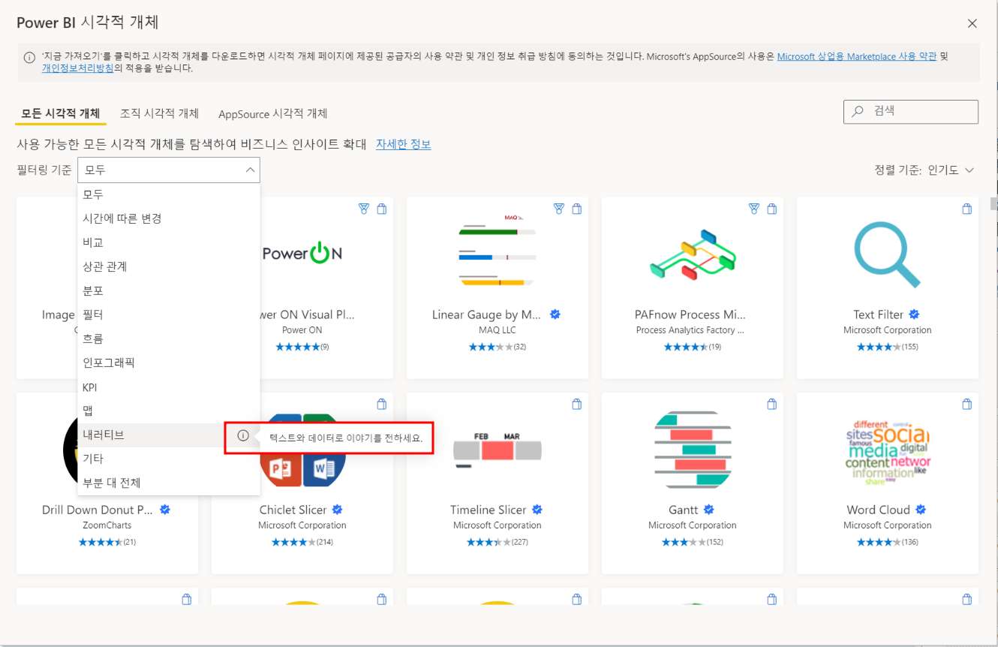Image resolution: width=998 pixels, height=647 pixels.
Task: Switch to the 모든 시각적 개체 tab
Action: coord(61,113)
